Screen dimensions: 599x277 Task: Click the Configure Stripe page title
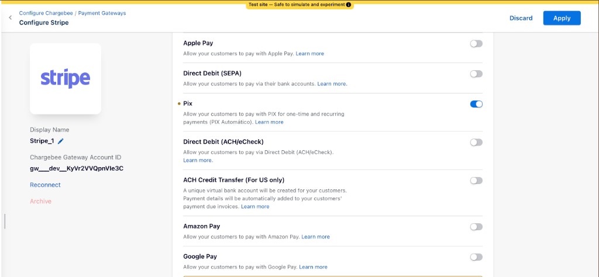44,23
